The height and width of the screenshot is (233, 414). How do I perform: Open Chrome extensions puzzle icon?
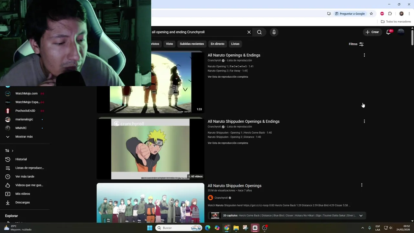[390, 14]
